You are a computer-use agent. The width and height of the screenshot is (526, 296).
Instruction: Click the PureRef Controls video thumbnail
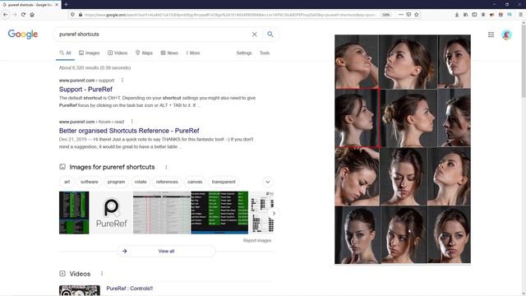tap(80, 290)
